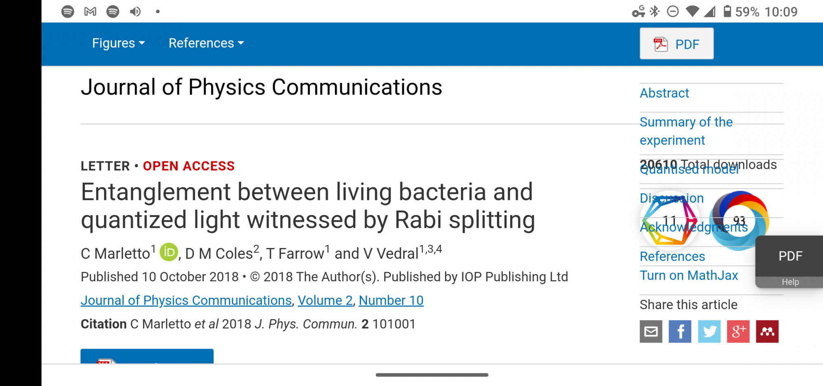Click the partially visible blue download button
Image resolution: width=823 pixels, height=386 pixels.
pyautogui.click(x=147, y=356)
